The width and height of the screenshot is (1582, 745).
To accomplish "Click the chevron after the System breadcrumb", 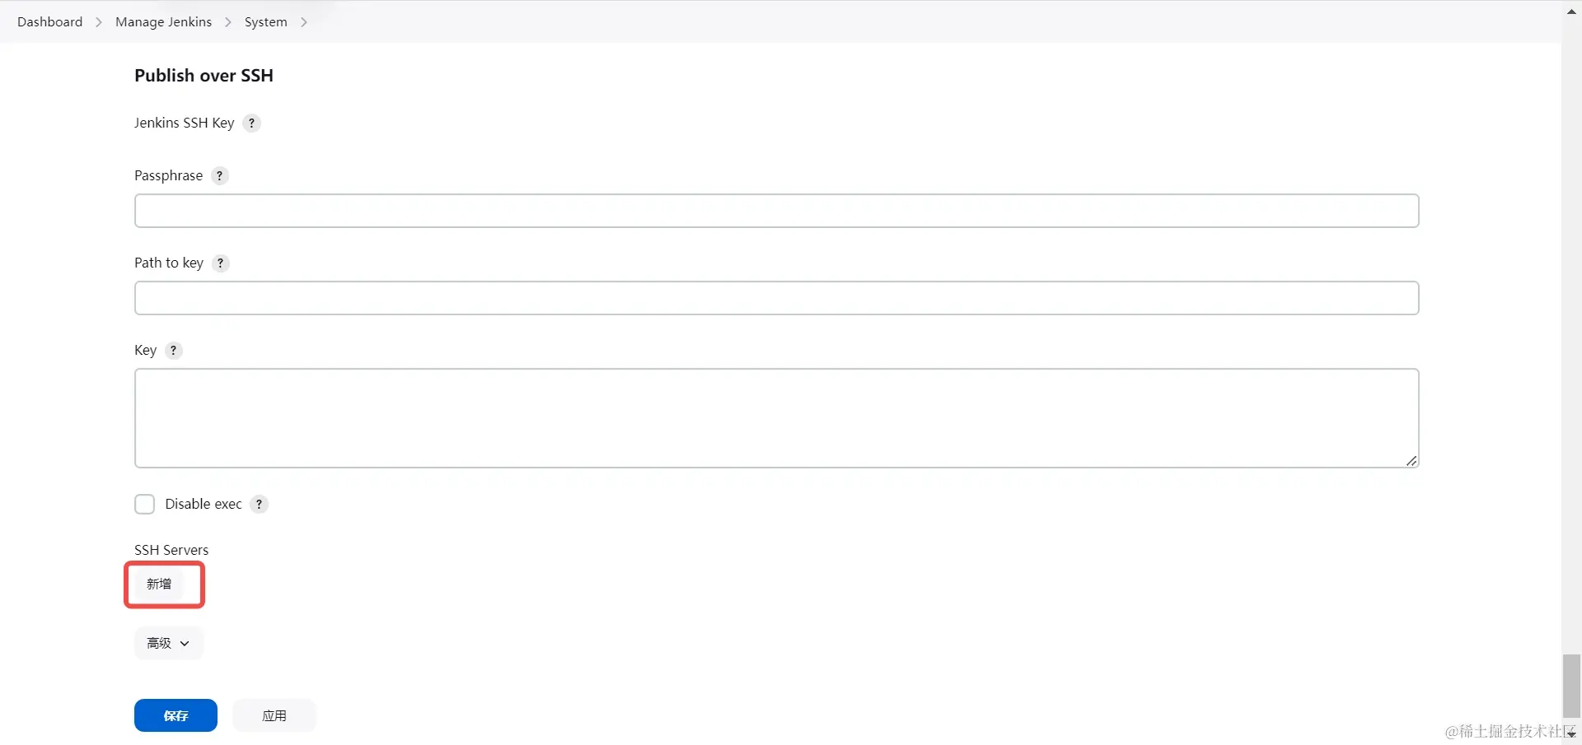I will pos(304,22).
